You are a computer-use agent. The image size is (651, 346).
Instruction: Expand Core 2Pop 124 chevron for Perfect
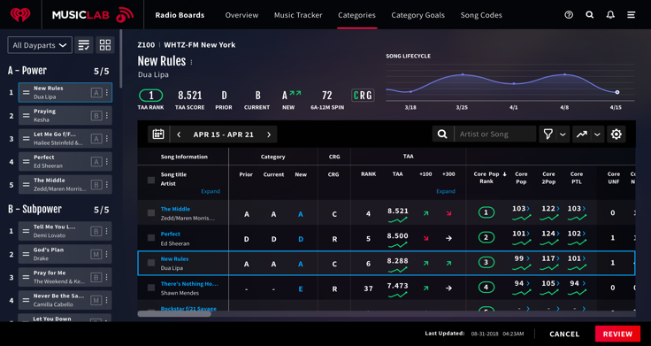(x=557, y=234)
